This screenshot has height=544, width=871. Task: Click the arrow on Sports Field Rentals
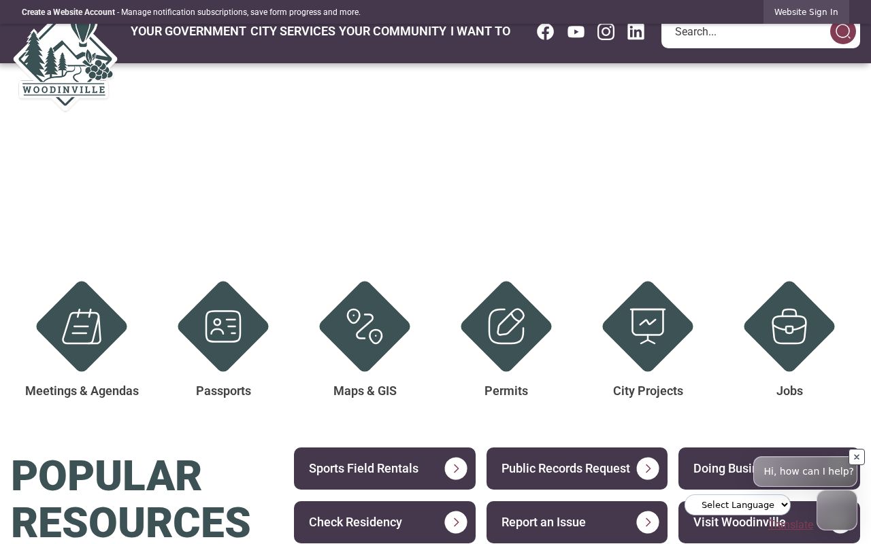point(456,469)
